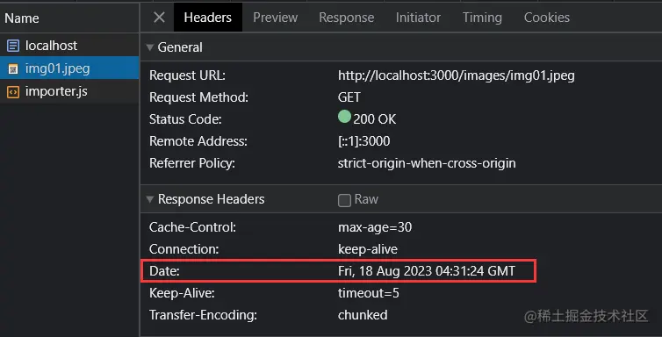Click the Name column header
This screenshot has height=337, width=662.
pyautogui.click(x=22, y=18)
